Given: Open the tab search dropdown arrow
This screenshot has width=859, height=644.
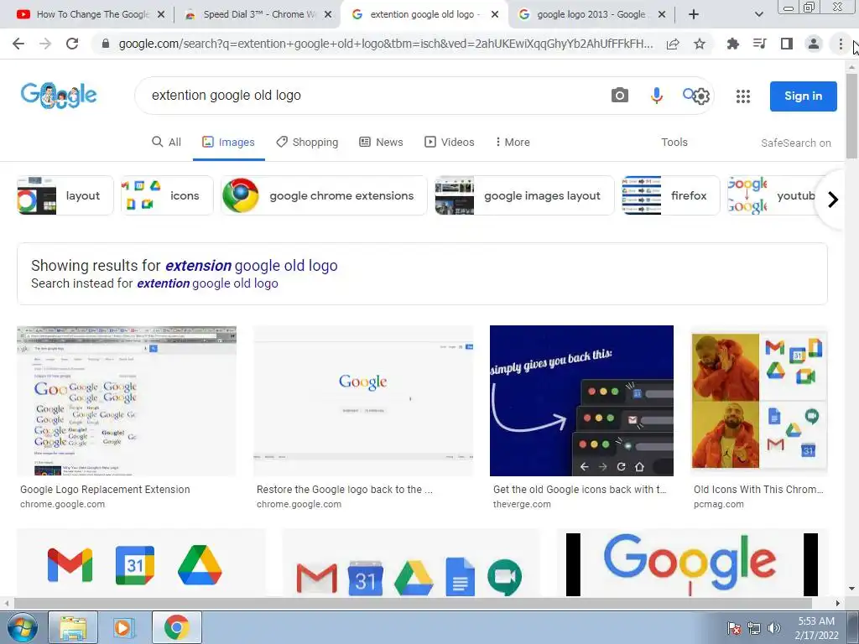Looking at the screenshot, I should tap(758, 14).
